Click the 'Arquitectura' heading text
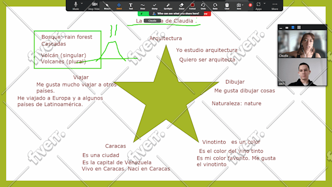The image size is (332, 187). coord(166,39)
